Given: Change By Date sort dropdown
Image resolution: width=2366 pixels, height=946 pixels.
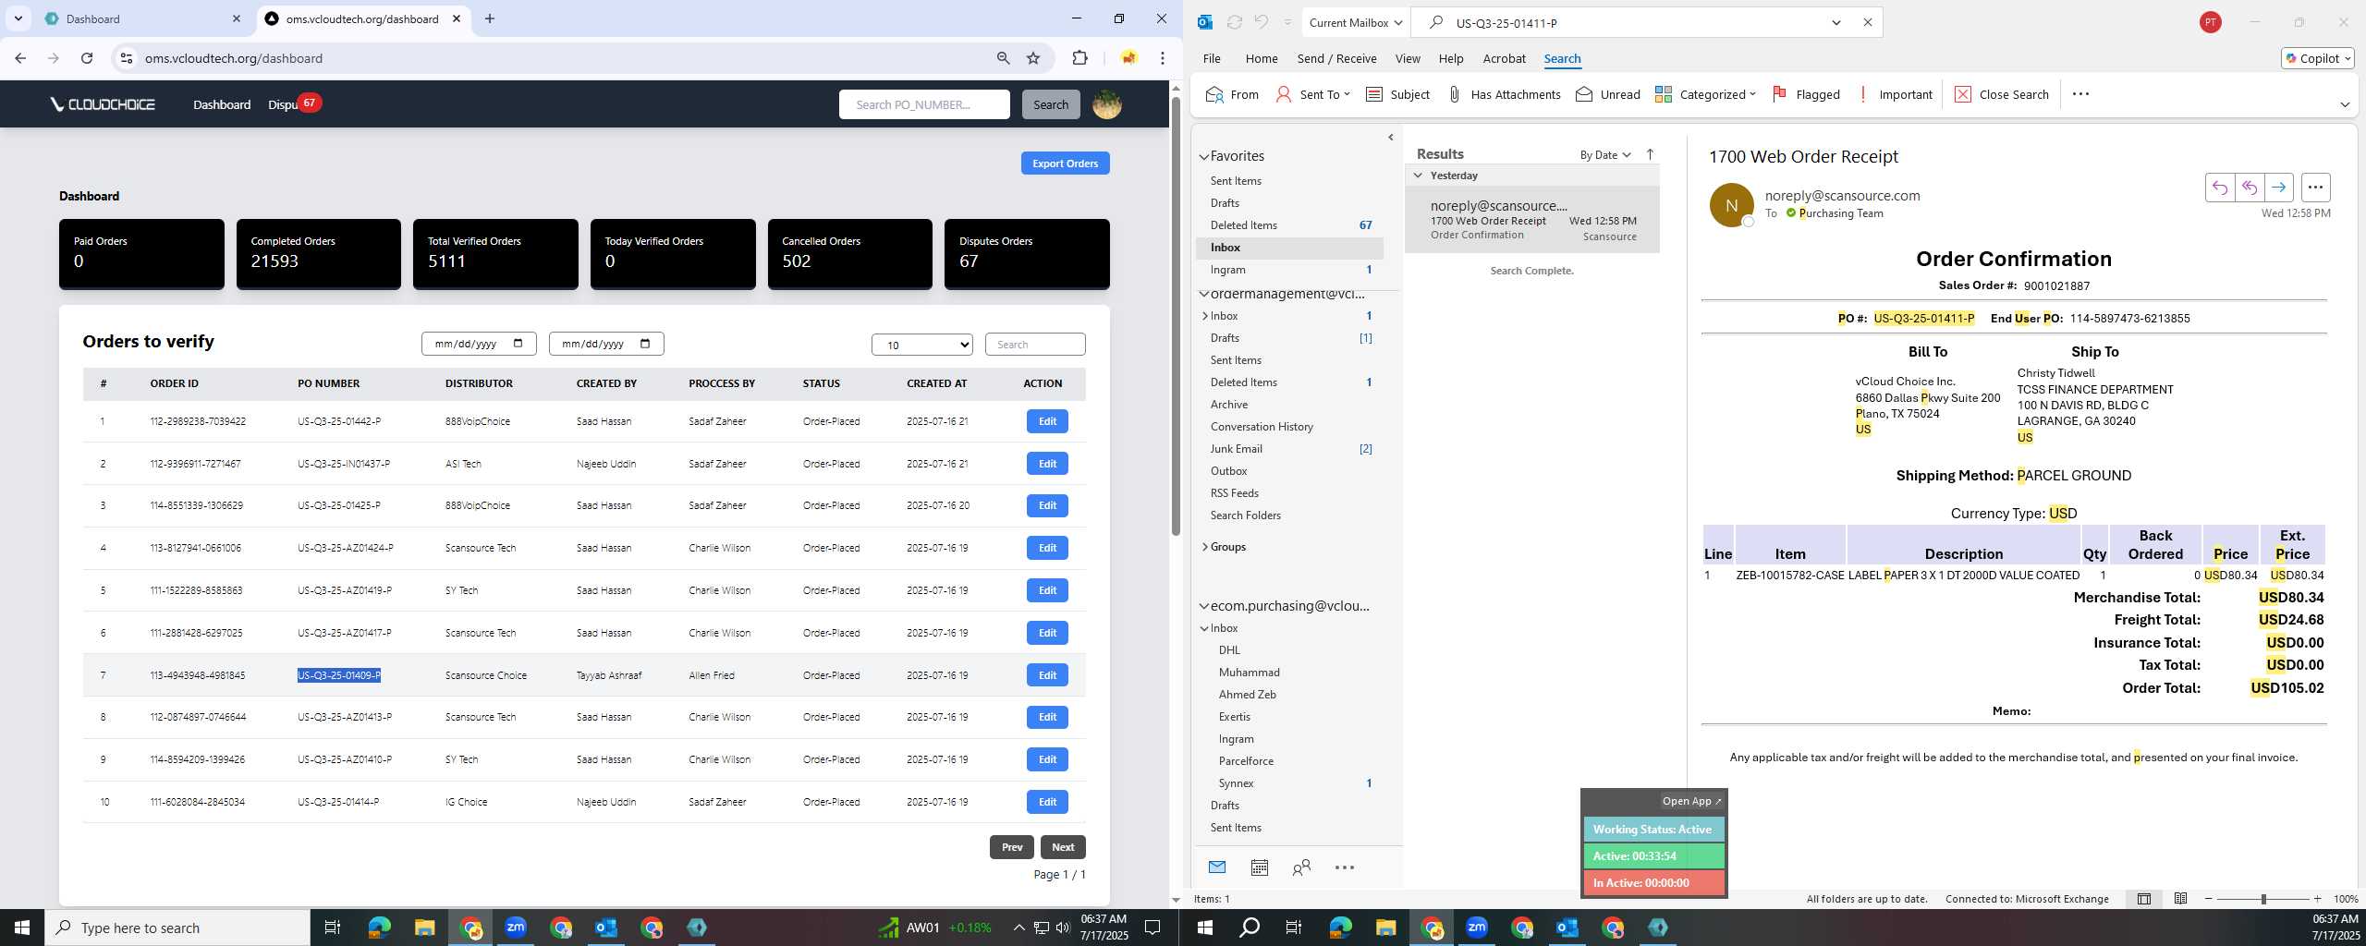Looking at the screenshot, I should click(1605, 154).
